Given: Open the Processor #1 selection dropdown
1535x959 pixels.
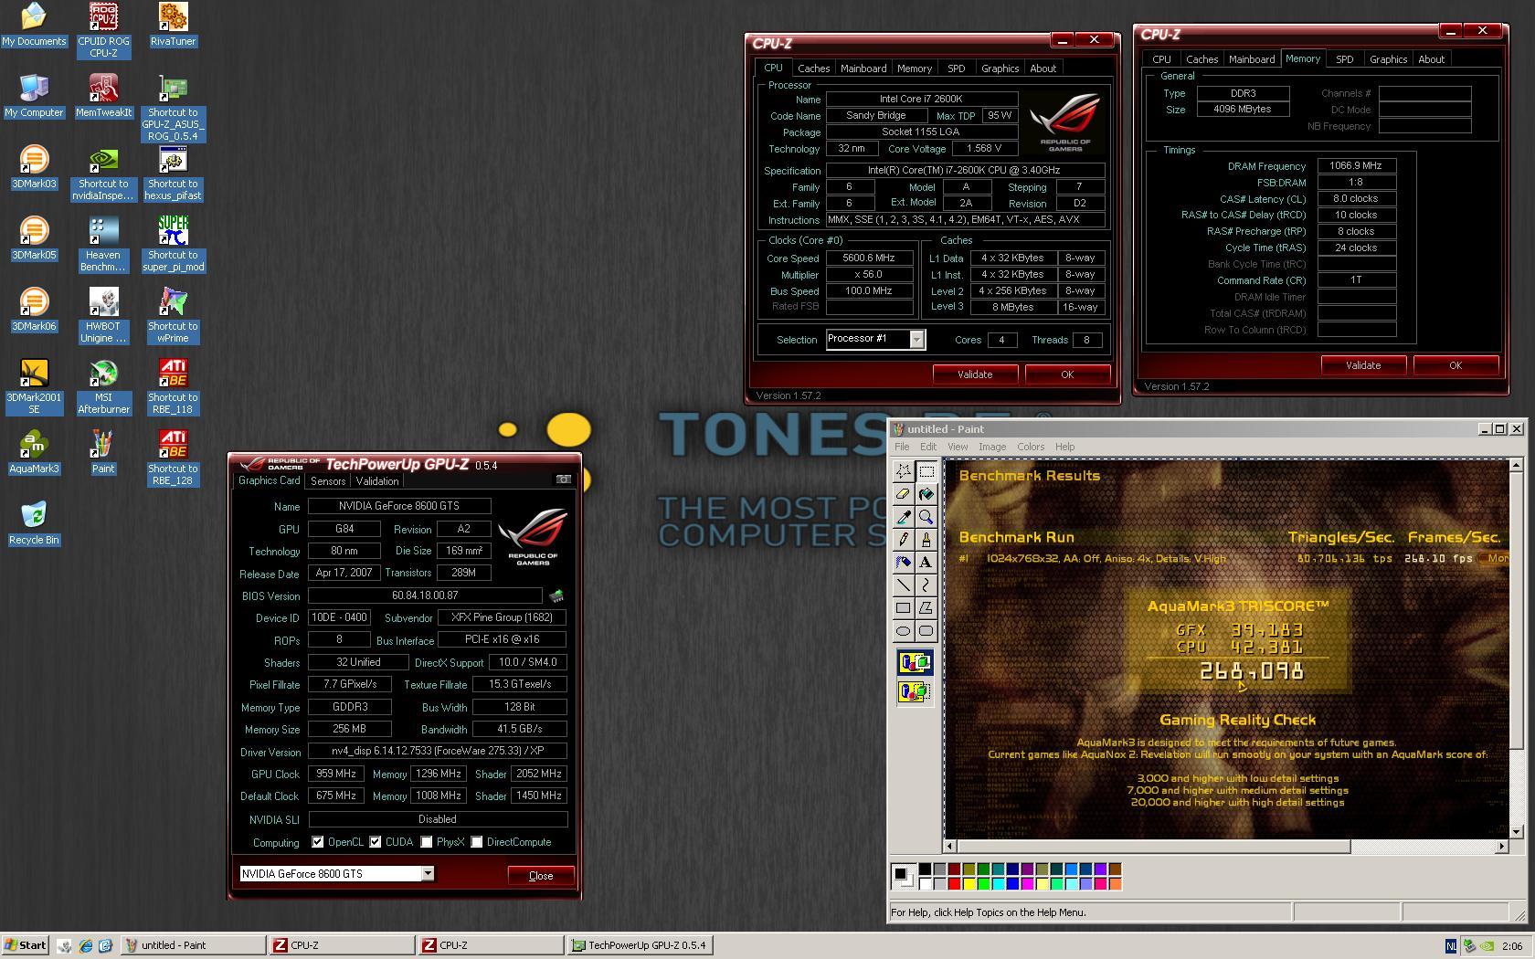Looking at the screenshot, I should [x=916, y=340].
